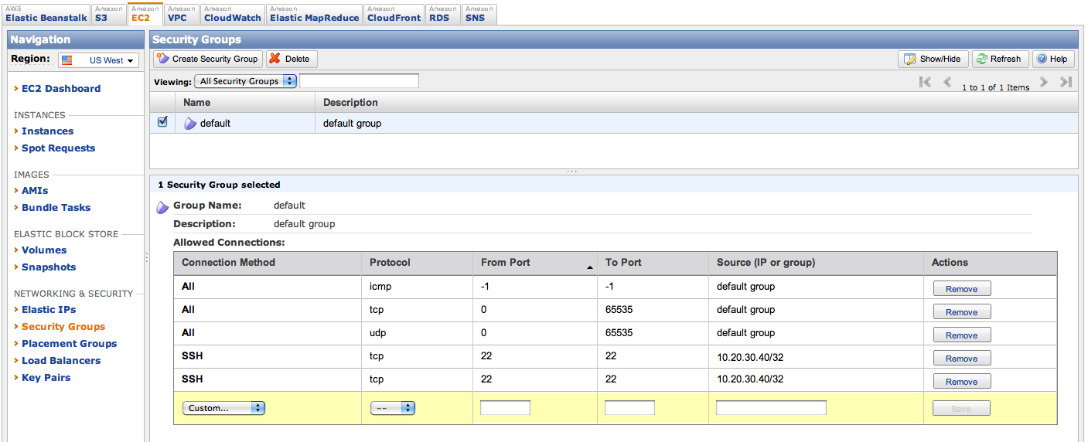Click the new rule From Port field
1088x442 pixels.
click(505, 408)
